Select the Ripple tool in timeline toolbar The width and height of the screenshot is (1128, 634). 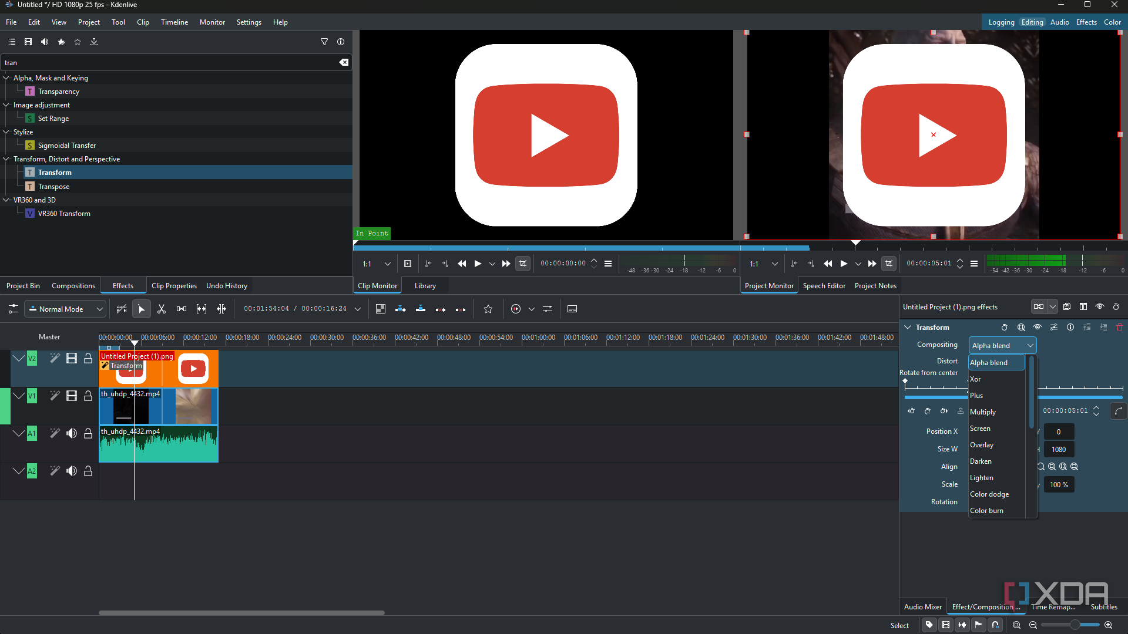coord(221,309)
